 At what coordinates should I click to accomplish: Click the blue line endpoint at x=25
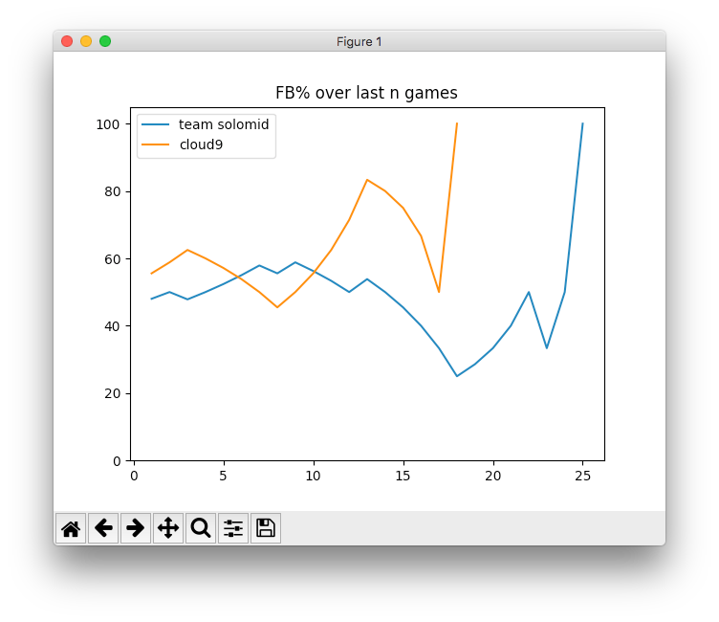tap(582, 124)
